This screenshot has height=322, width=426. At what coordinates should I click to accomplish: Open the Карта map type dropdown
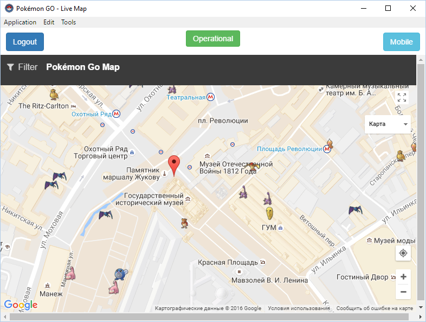[x=388, y=124]
